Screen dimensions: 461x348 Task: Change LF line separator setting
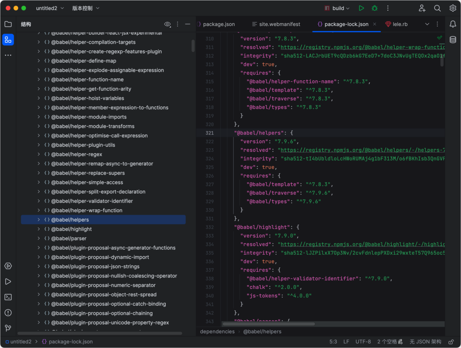coord(346,342)
